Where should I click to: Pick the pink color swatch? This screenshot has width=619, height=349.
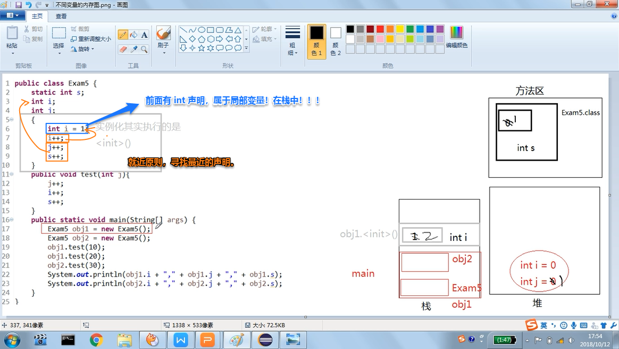coord(380,39)
